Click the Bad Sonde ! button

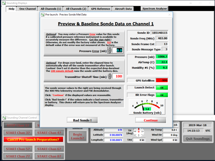[x=82, y=120]
